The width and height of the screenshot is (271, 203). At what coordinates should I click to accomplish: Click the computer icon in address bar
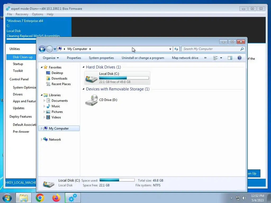(60, 49)
